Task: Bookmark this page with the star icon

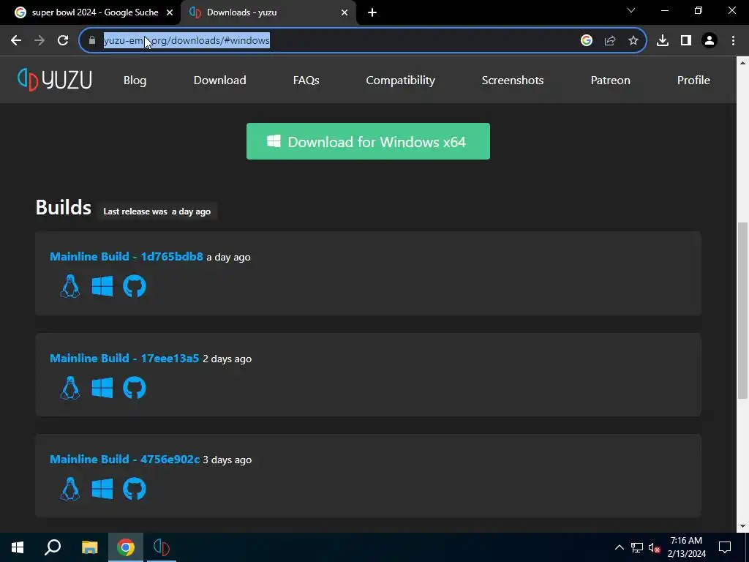Action: click(x=633, y=41)
